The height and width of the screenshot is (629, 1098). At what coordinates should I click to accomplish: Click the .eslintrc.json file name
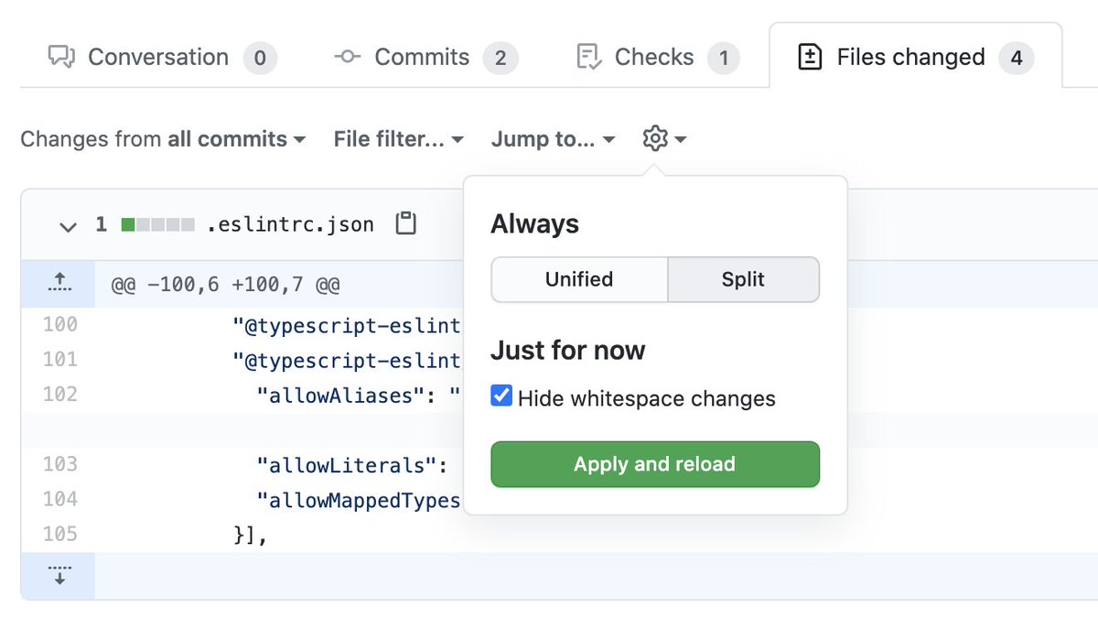(x=290, y=224)
